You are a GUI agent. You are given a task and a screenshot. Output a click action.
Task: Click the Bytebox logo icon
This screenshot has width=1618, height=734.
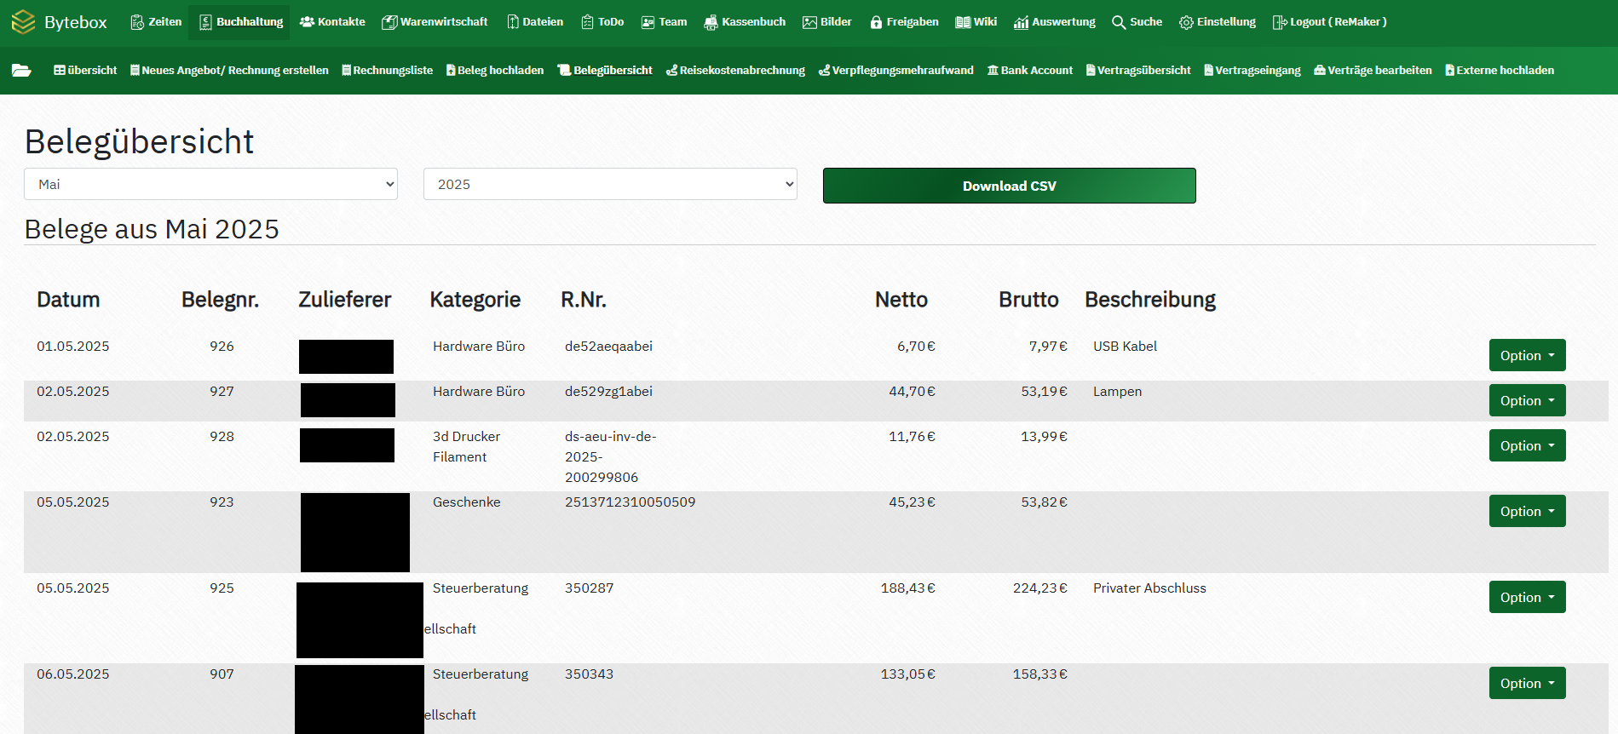[x=24, y=22]
